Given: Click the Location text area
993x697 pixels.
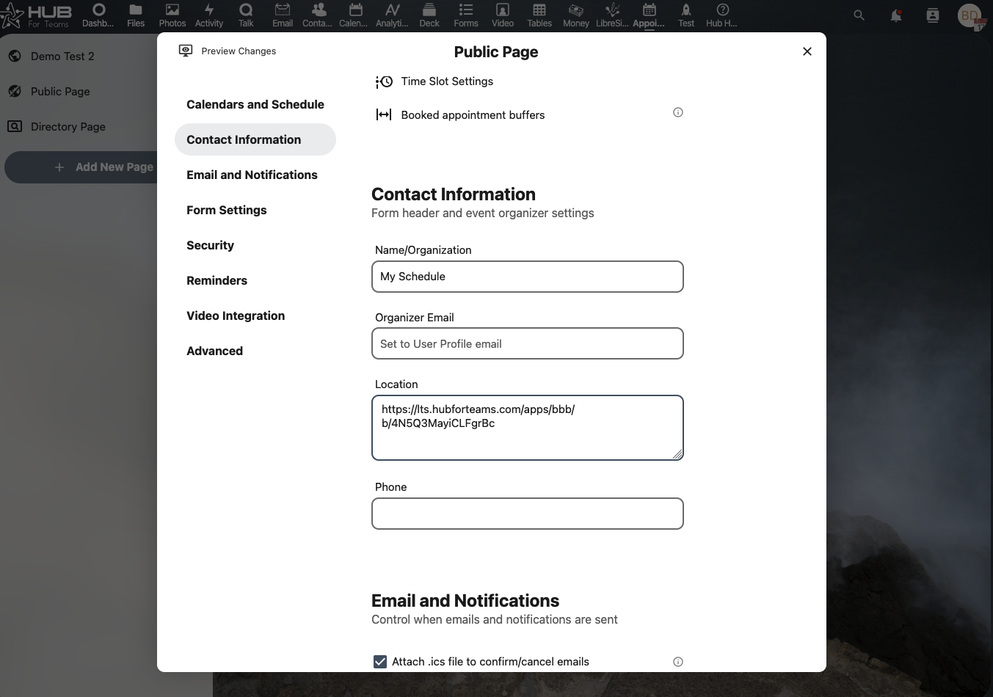Looking at the screenshot, I should (528, 428).
